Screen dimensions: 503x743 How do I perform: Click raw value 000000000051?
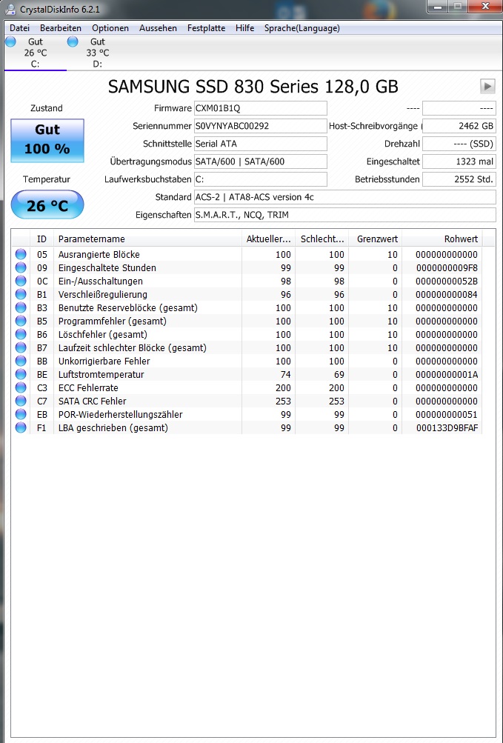[x=447, y=414]
